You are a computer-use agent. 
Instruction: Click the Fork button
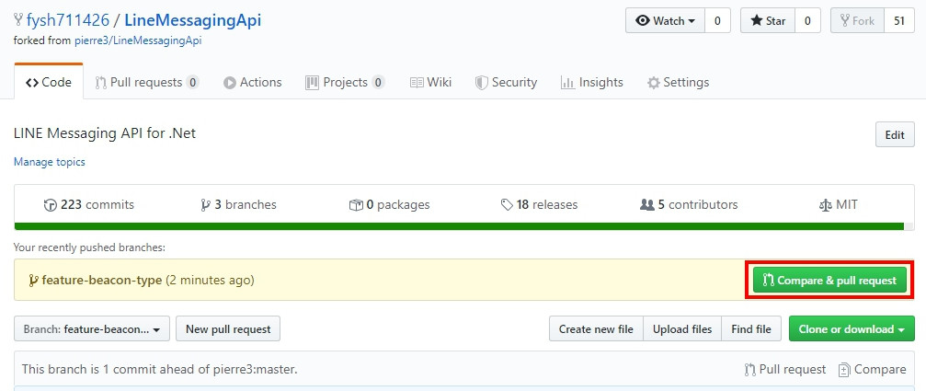857,20
